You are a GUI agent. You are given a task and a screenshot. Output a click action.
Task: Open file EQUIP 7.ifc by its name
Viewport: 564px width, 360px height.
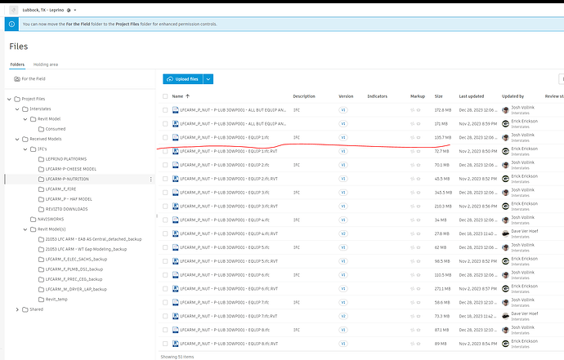(x=225, y=303)
